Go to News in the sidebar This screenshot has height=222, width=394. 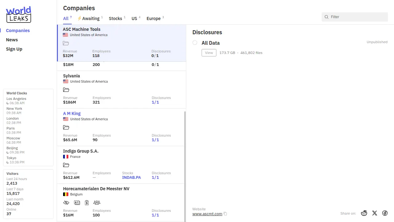pyautogui.click(x=12, y=40)
